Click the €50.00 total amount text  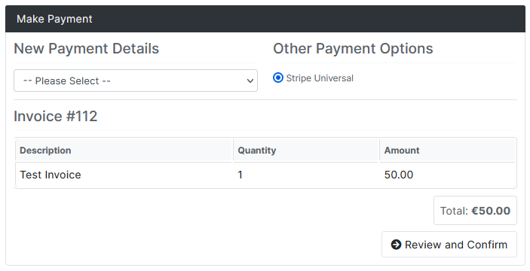pyautogui.click(x=491, y=211)
